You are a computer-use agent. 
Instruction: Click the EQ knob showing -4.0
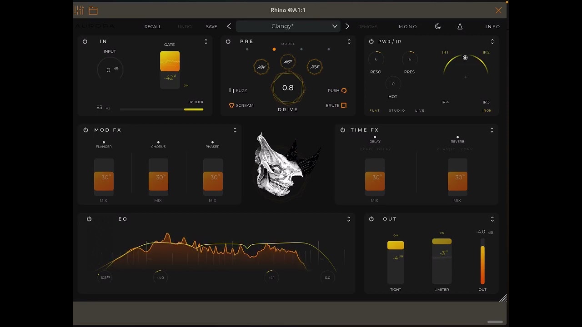click(161, 277)
